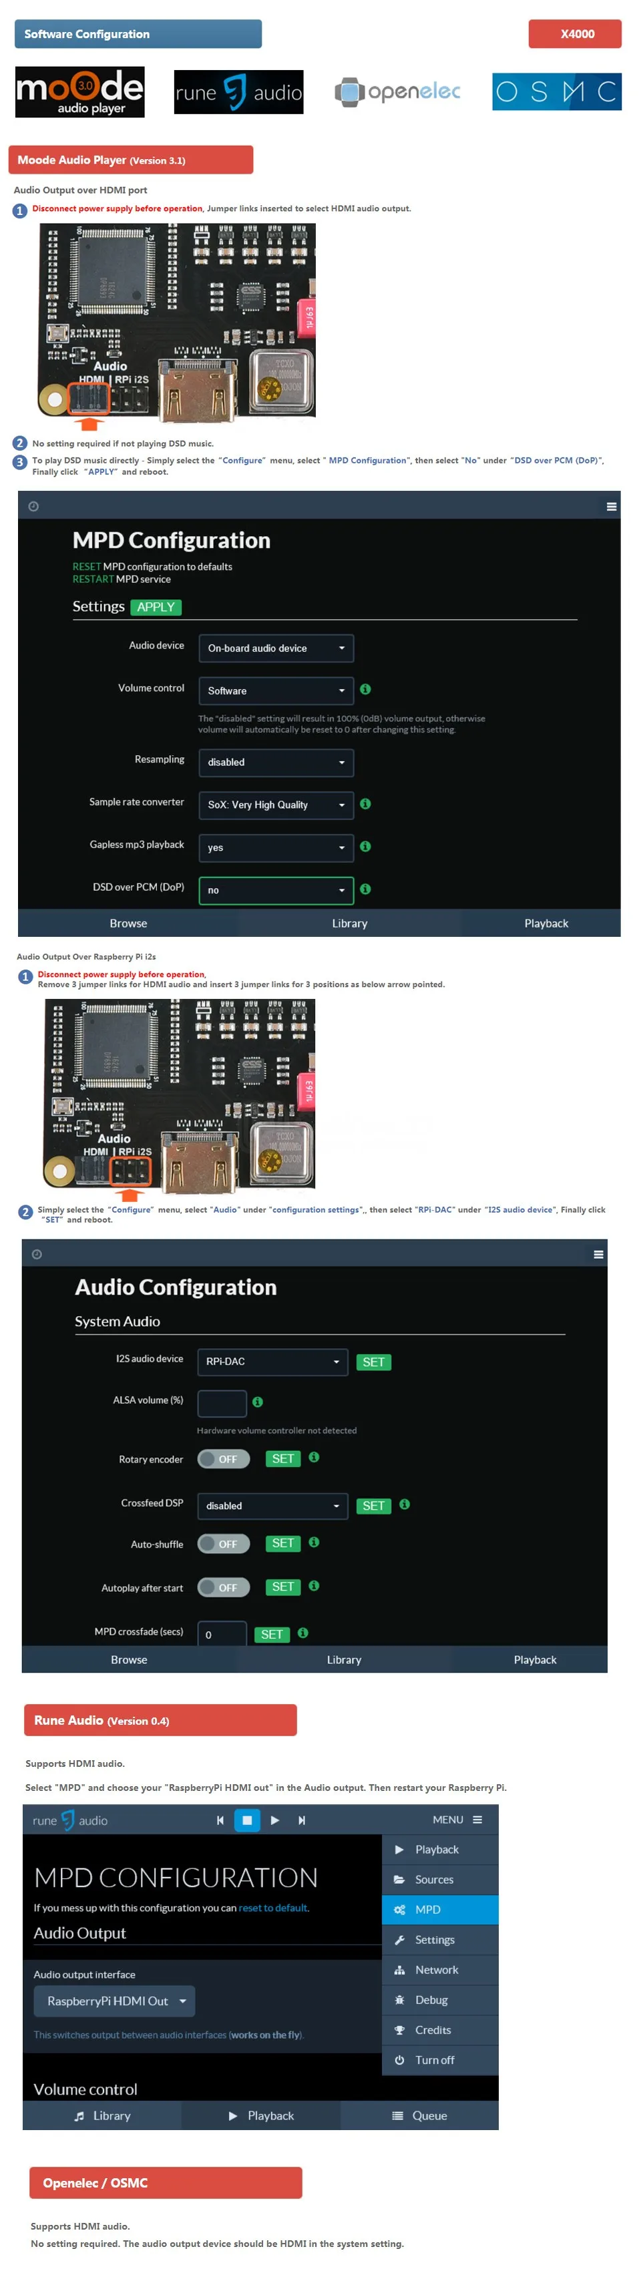Screen dimensions: 639x2275
Task: Click info icon beside ALSA volume field
Action: coord(258,1402)
